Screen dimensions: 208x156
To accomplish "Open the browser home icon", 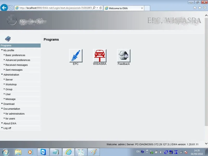I will pos(195,8).
